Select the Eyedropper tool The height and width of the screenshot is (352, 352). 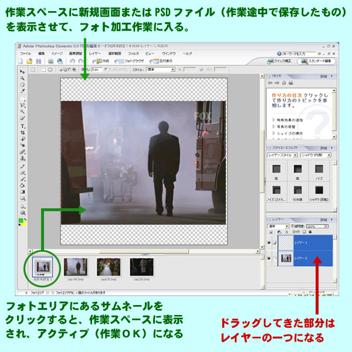point(22,91)
